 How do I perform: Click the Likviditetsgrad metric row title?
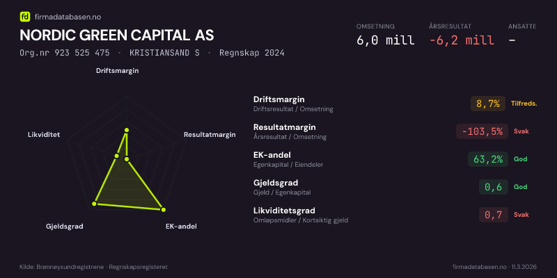coord(284,211)
